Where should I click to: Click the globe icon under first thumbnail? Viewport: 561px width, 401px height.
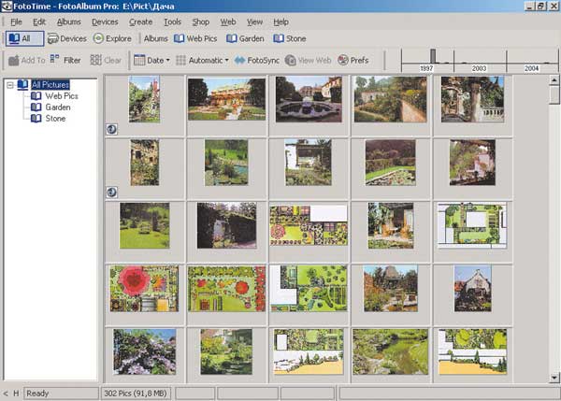(111, 129)
